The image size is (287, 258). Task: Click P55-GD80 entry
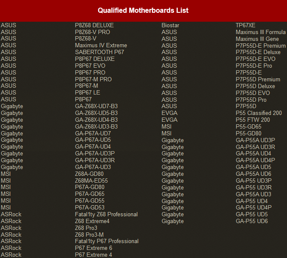point(249,133)
